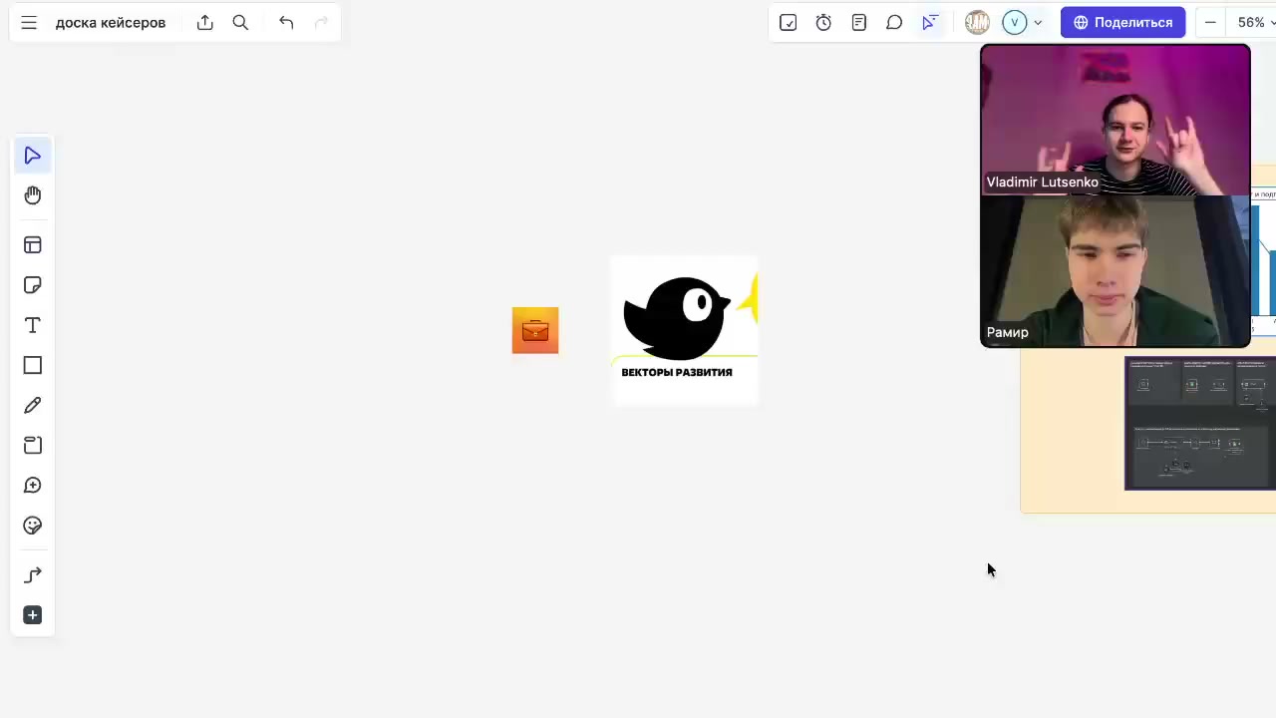Click the orange briefcase image
Screen dimensions: 1276x718
pyautogui.click(x=535, y=330)
